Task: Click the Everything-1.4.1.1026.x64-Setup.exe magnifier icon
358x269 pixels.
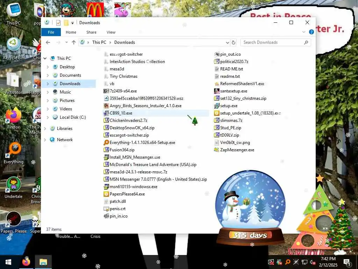Action: 106,143
